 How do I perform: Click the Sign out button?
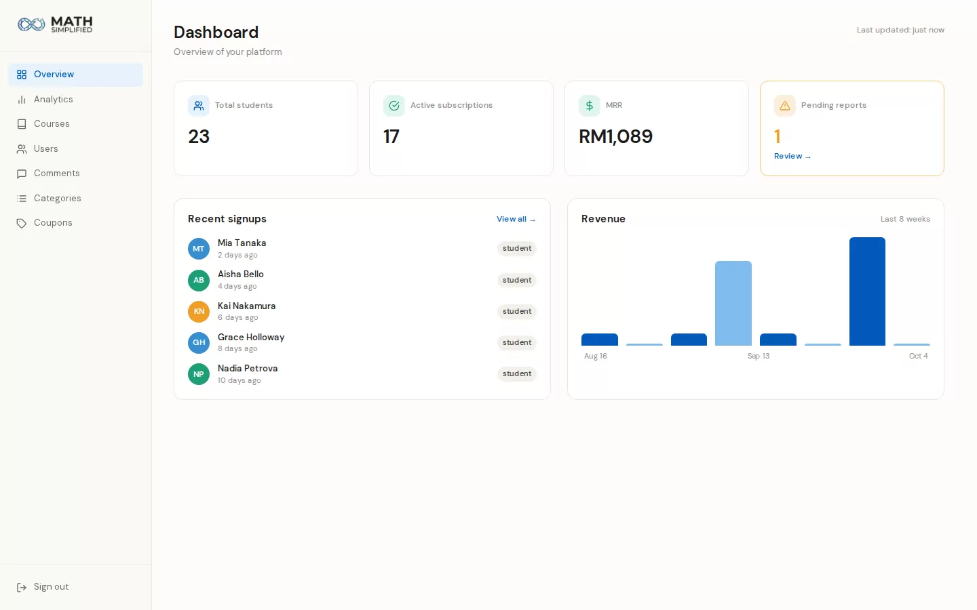click(x=75, y=587)
